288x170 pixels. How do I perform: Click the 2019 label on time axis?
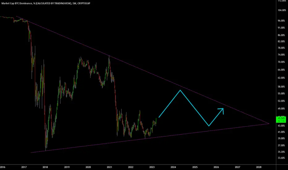67,167
